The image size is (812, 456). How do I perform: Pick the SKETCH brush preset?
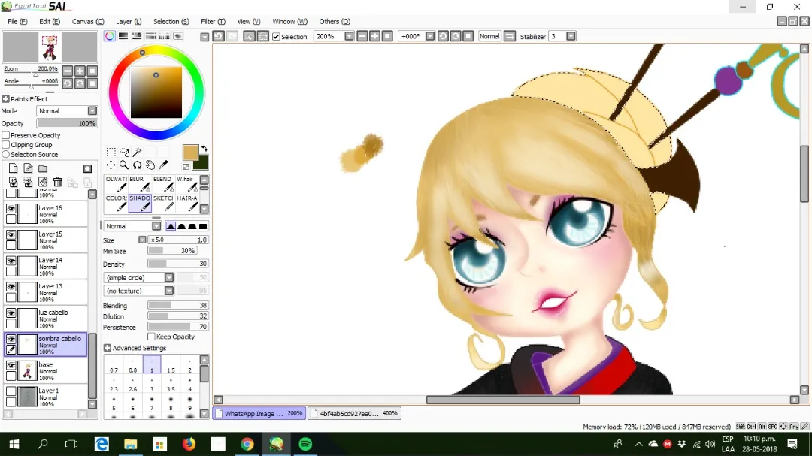[164, 203]
